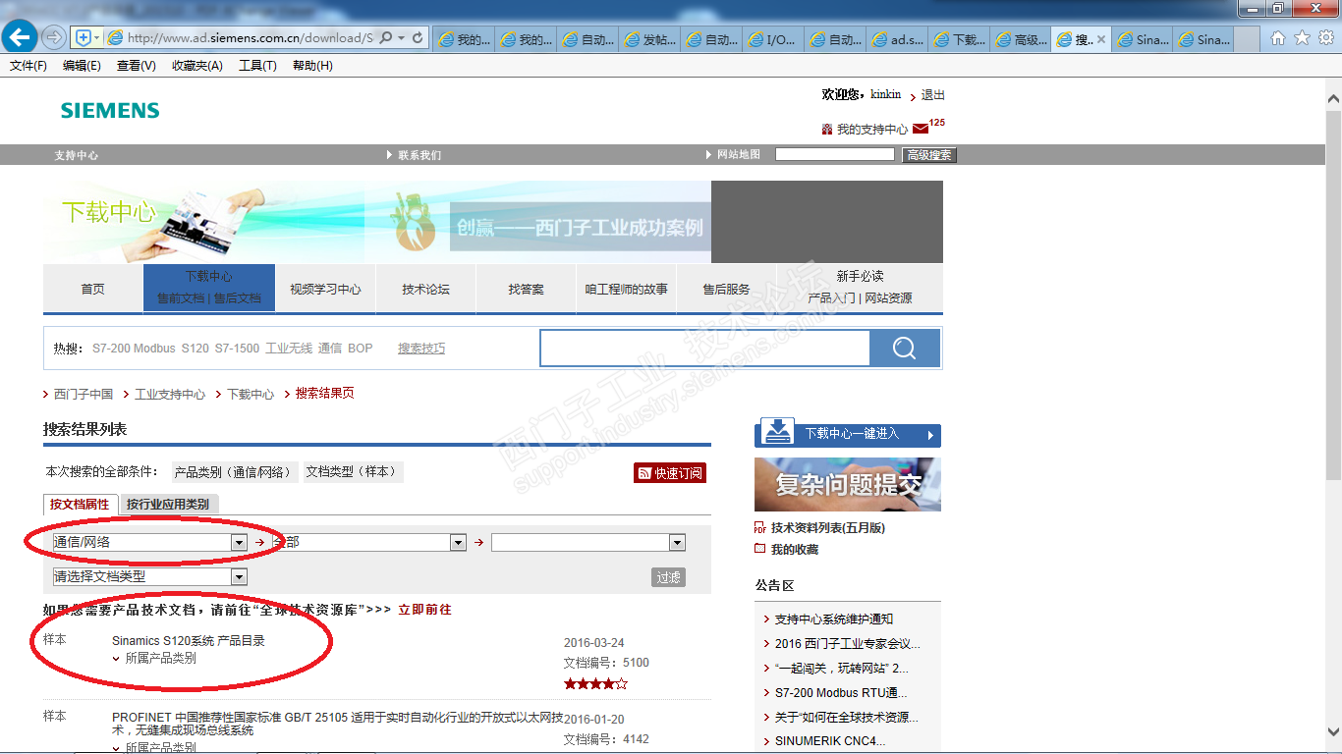This screenshot has width=1342, height=754.
Task: Open the 工具(T) menu
Action: (257, 66)
